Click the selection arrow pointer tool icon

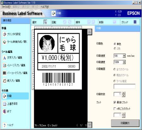tap(45, 22)
